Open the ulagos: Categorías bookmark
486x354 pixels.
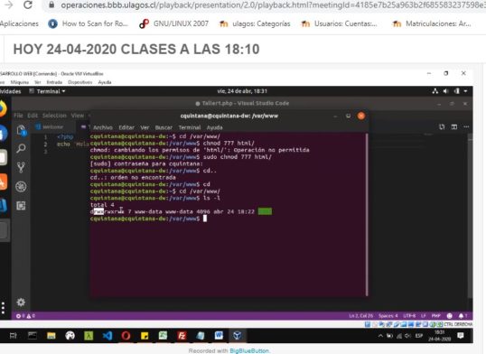point(255,23)
